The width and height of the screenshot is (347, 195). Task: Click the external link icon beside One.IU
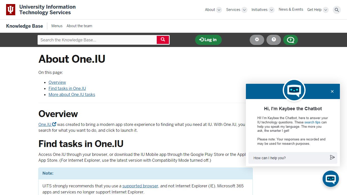(54, 124)
